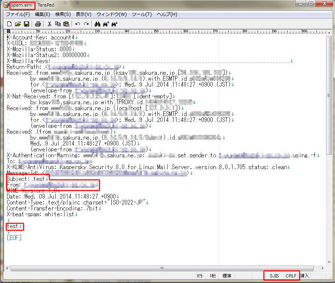This screenshot has height=283, width=335.
Task: Find next match with binoculars down-arrow icon
Action: click(x=115, y=24)
